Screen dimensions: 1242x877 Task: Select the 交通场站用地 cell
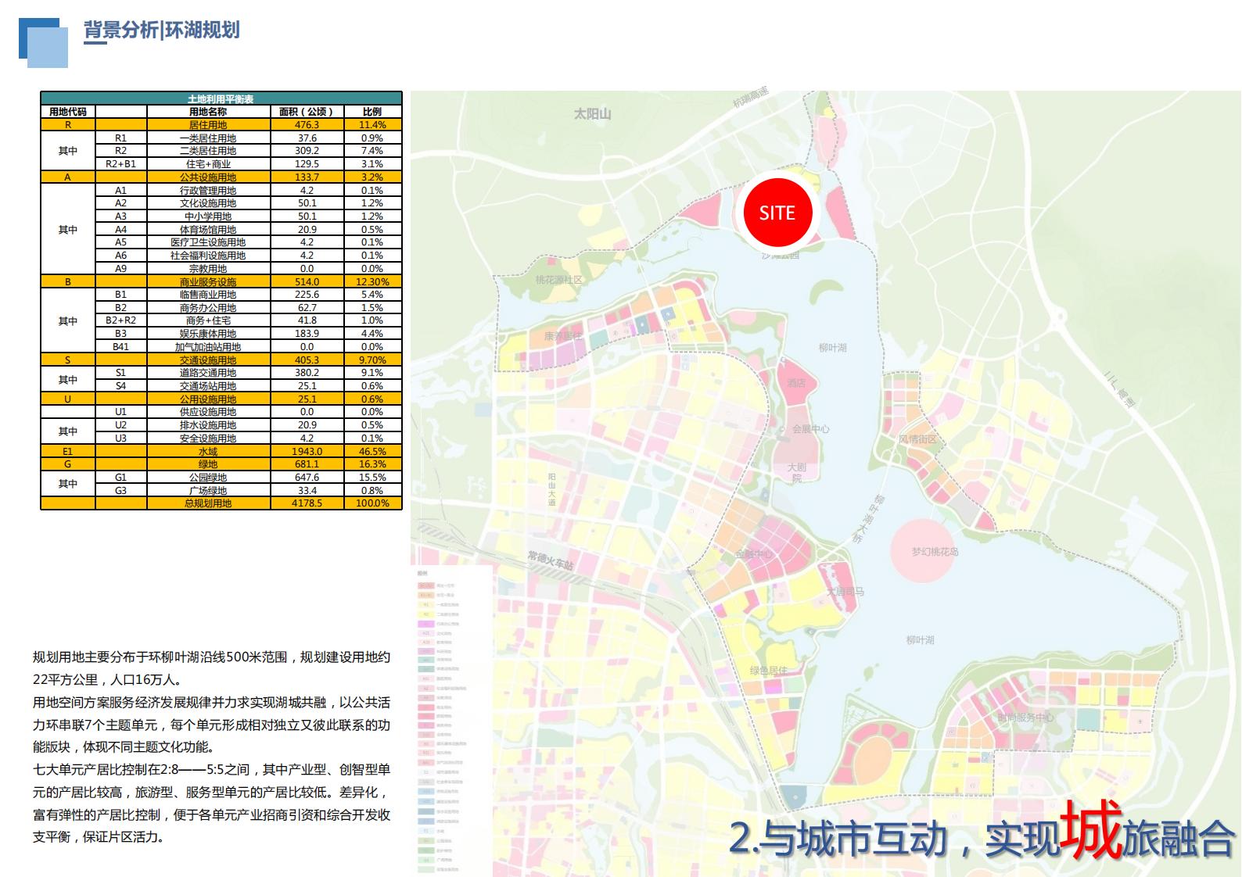(208, 386)
